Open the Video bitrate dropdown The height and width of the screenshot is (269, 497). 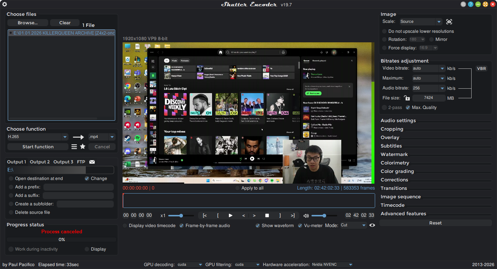[x=429, y=68]
